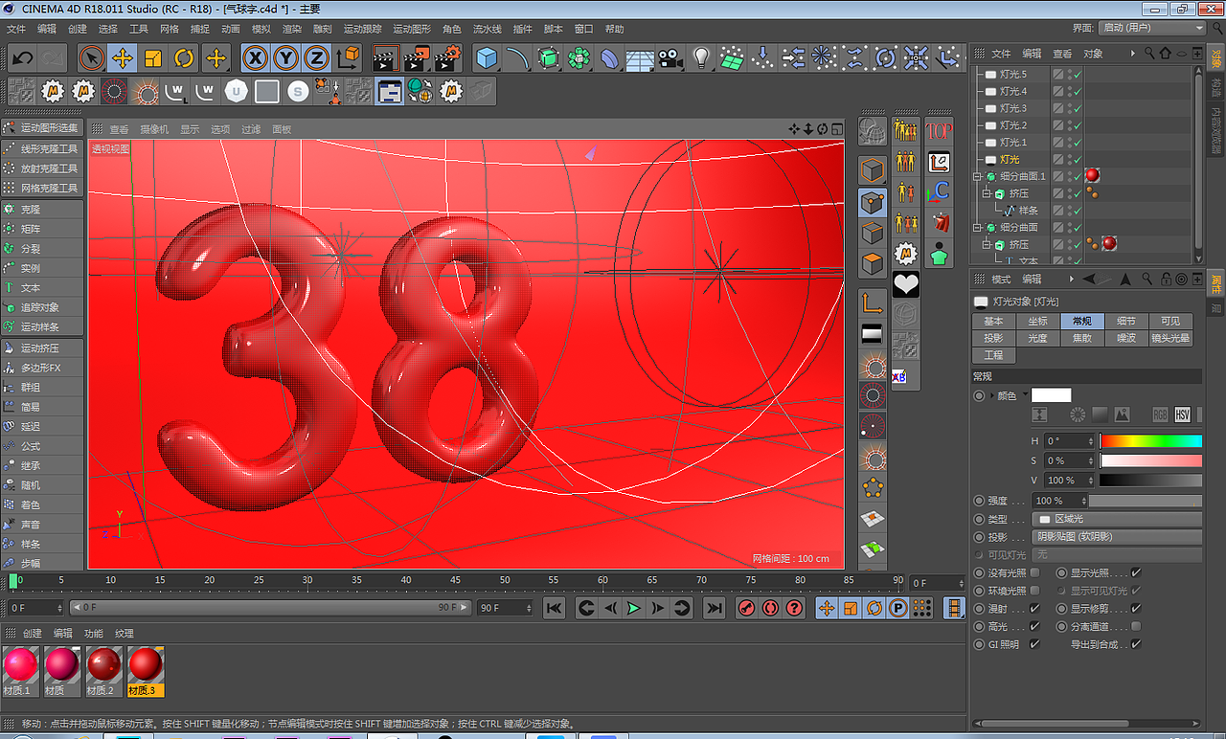Open the 界面 layout dropdown
The height and width of the screenshot is (739, 1226).
(x=1150, y=29)
